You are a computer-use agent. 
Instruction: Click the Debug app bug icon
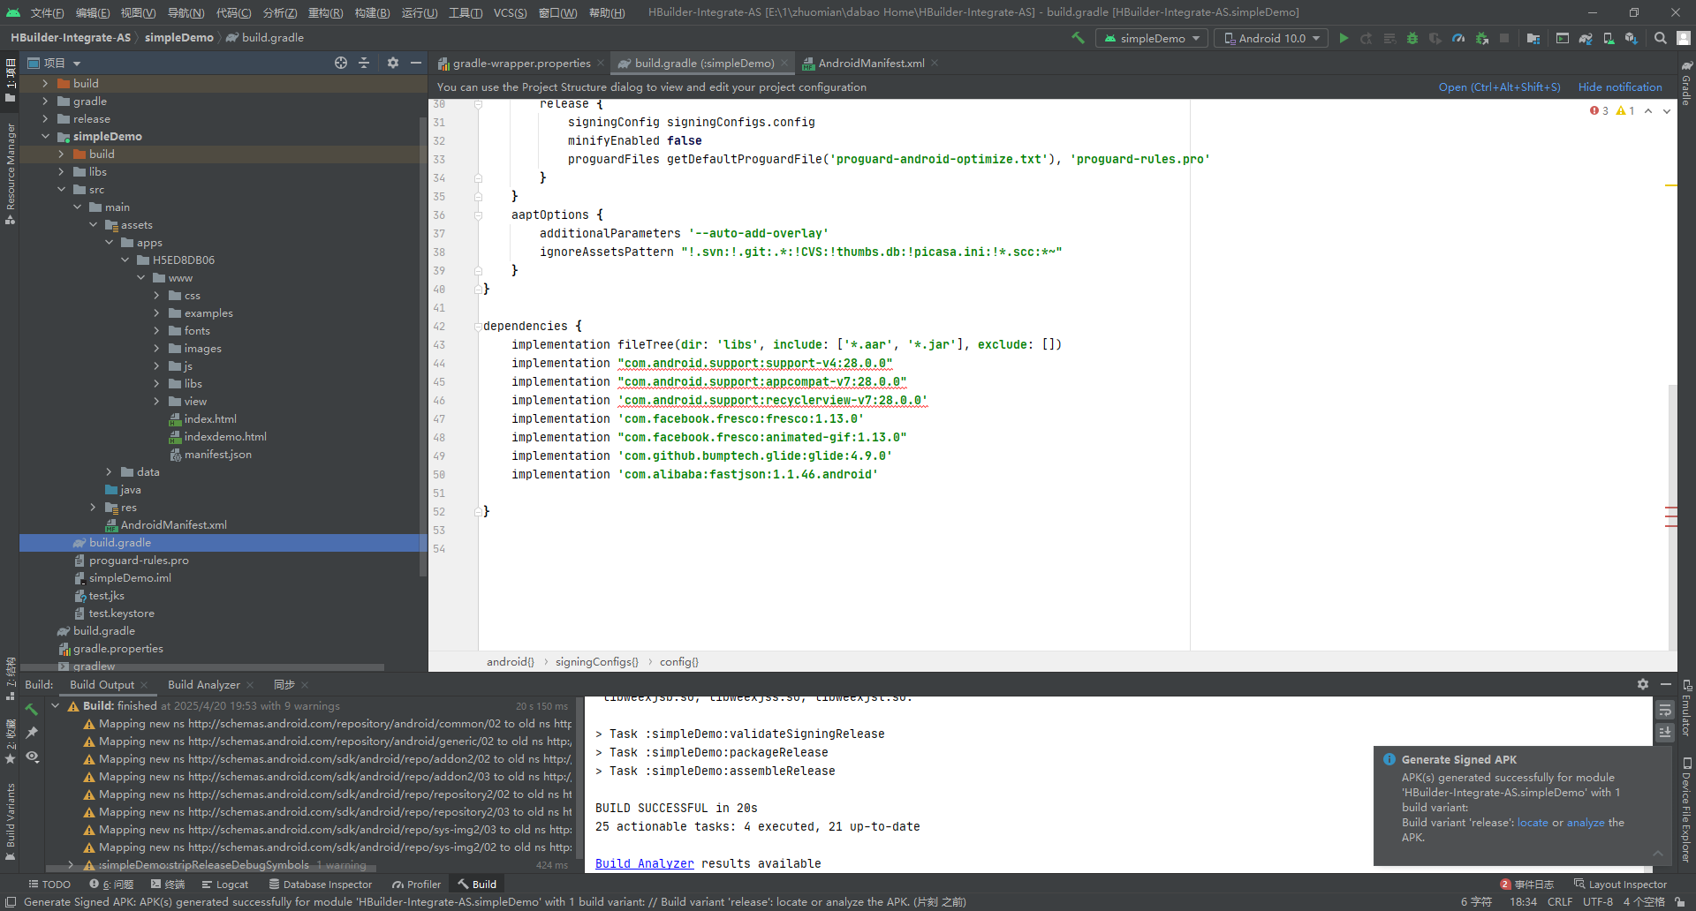point(1412,38)
